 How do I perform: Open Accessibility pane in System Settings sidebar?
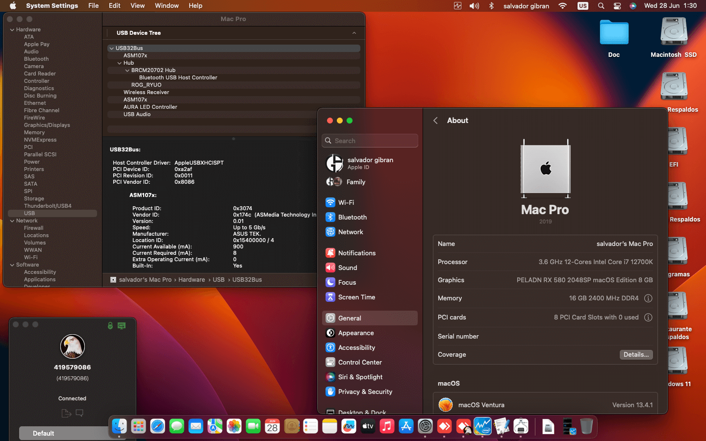[370, 347]
